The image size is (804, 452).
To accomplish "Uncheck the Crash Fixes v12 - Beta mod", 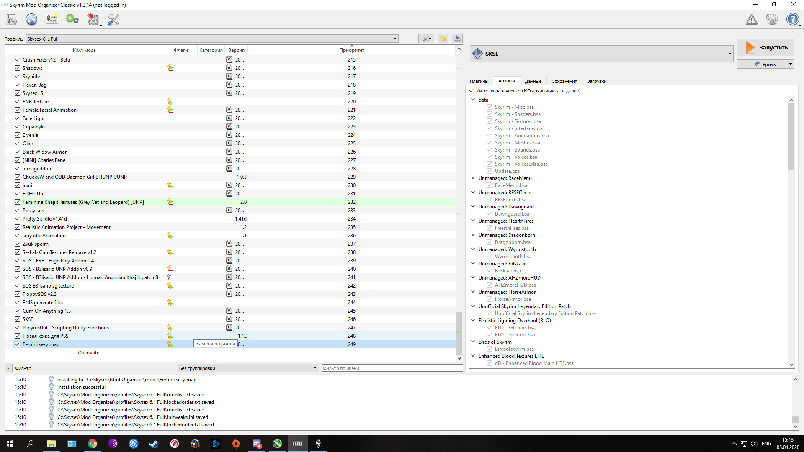I will [x=17, y=59].
